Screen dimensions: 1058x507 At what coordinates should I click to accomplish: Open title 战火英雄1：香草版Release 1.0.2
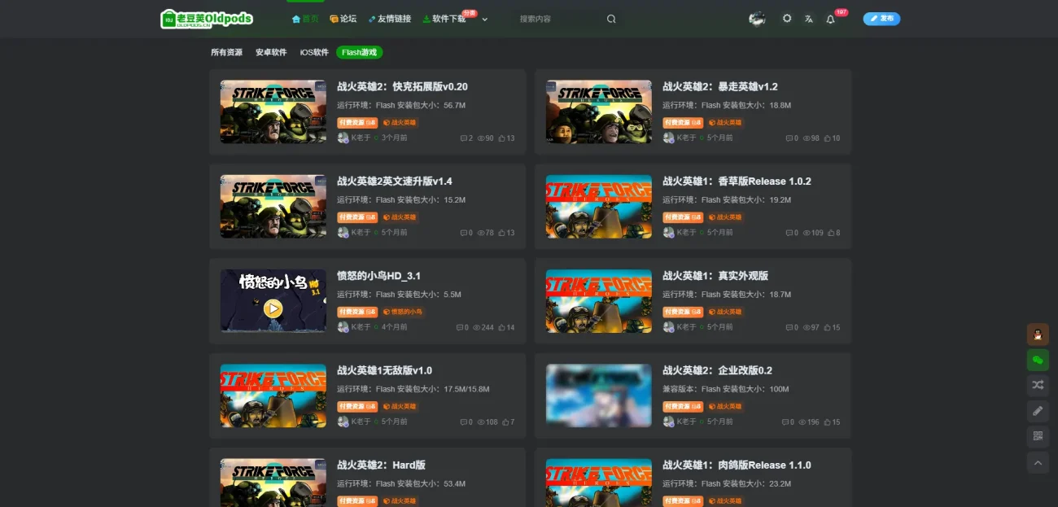pyautogui.click(x=737, y=181)
